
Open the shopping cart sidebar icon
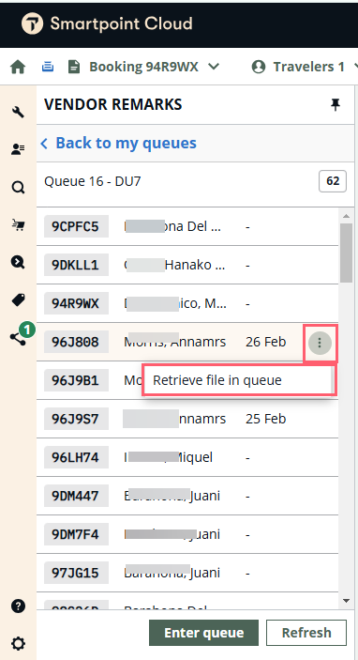[x=18, y=224]
